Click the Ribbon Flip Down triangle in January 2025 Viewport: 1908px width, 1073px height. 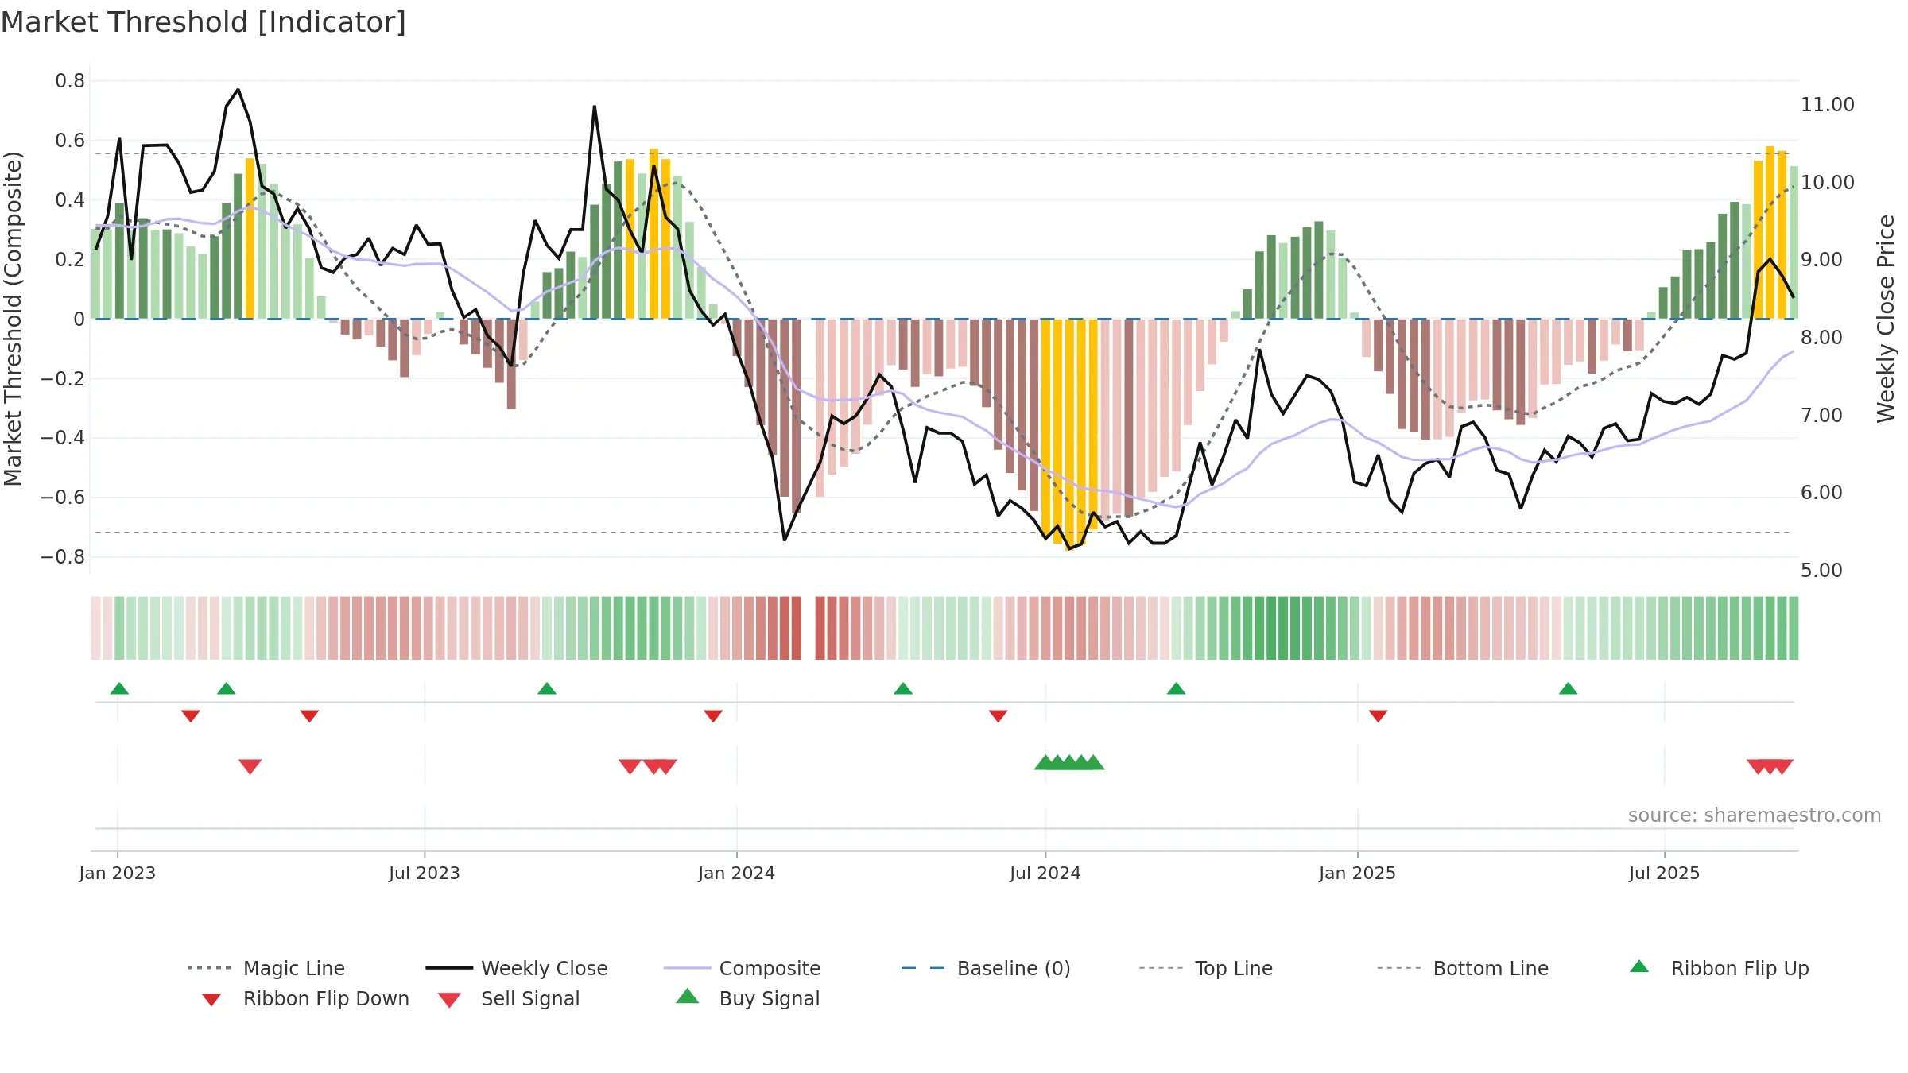tap(1379, 716)
